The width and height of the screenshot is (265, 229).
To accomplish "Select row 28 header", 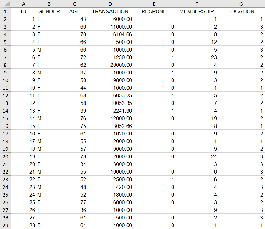I will click(5, 218).
